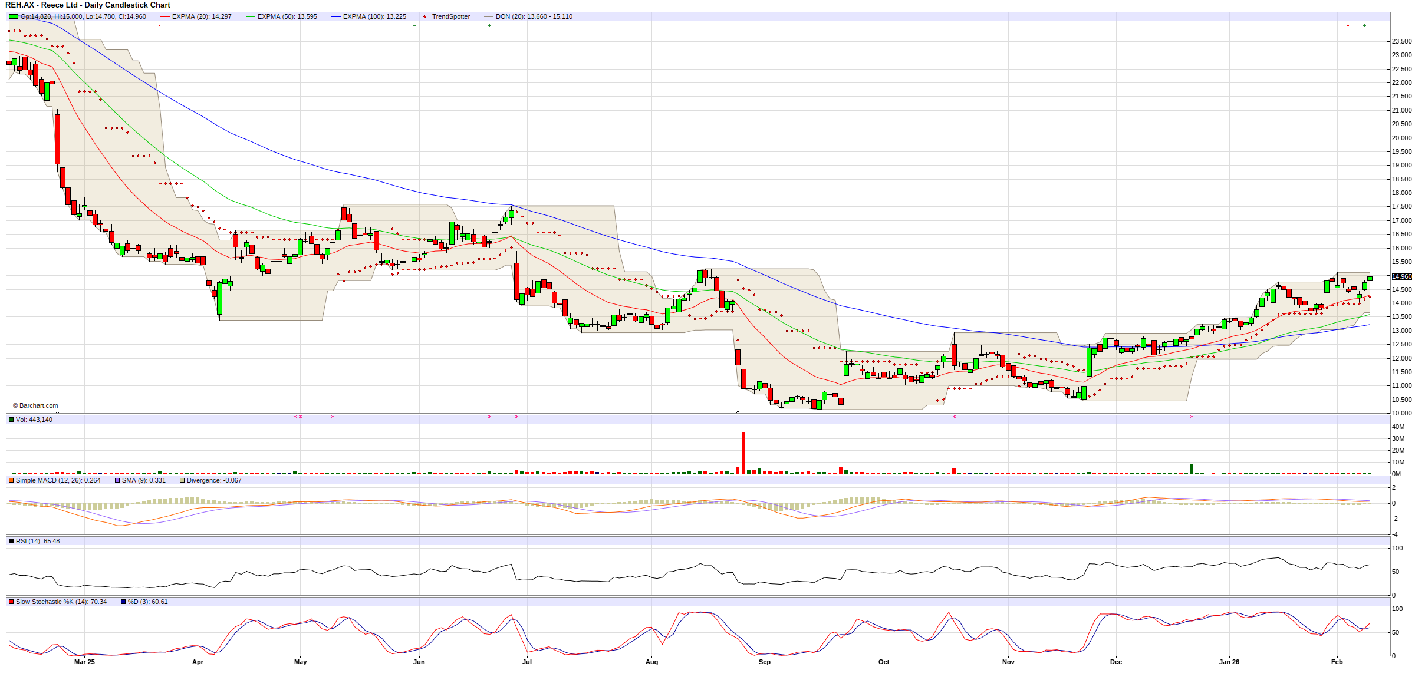Click the EXPMA (20) red line legend
Image resolution: width=1415 pixels, height=680 pixels.
[165, 16]
